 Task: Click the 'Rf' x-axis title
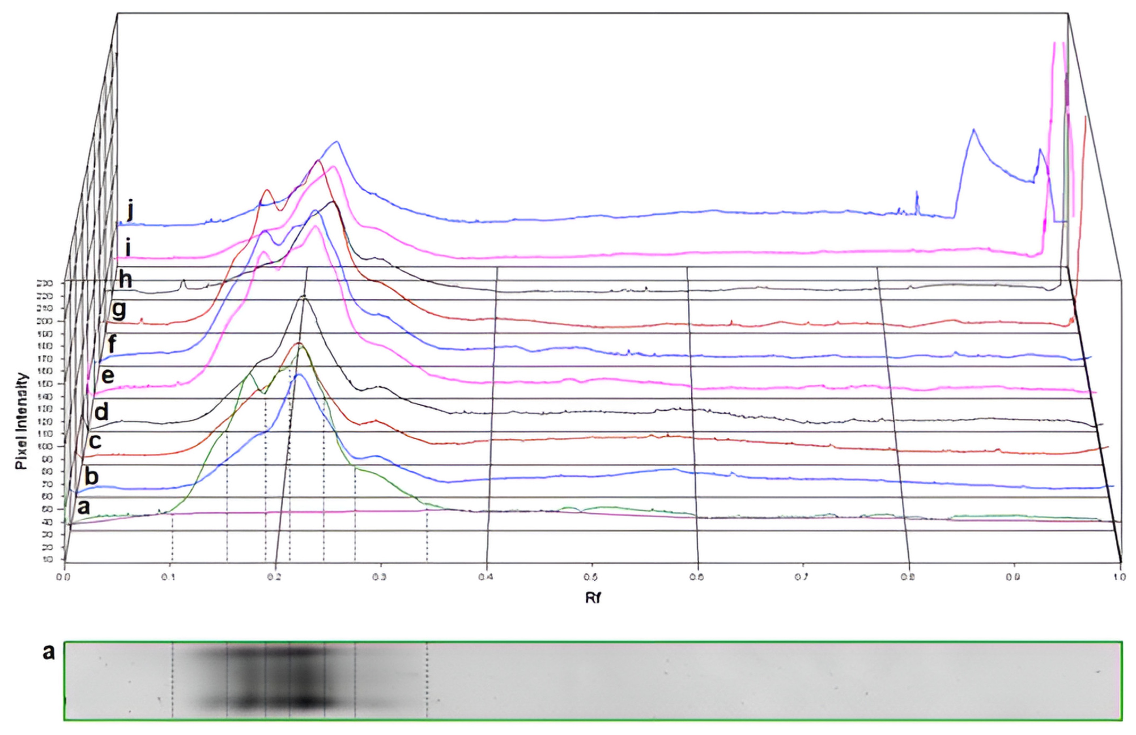coord(593,598)
